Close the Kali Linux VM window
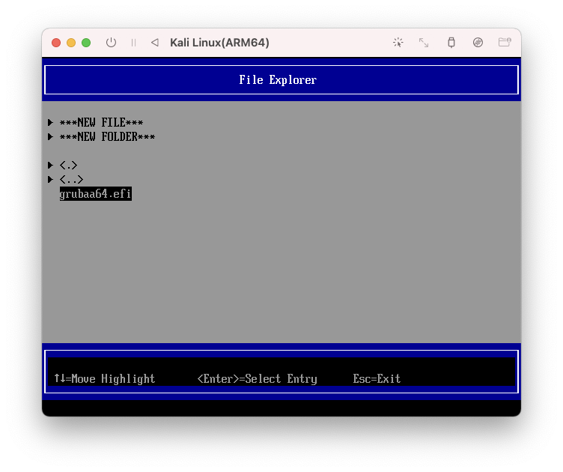The height and width of the screenshot is (472, 563). [x=56, y=43]
